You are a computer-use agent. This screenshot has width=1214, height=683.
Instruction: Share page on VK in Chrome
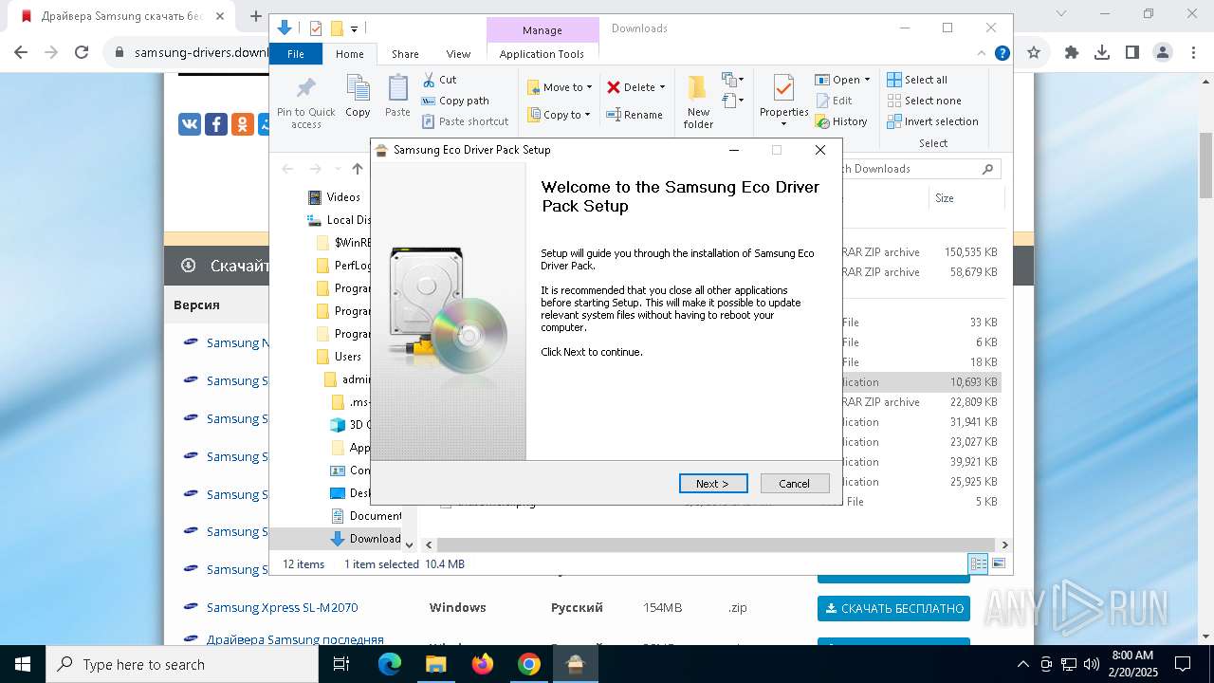click(190, 124)
